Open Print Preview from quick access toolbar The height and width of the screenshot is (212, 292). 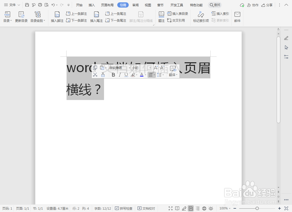[47, 5]
